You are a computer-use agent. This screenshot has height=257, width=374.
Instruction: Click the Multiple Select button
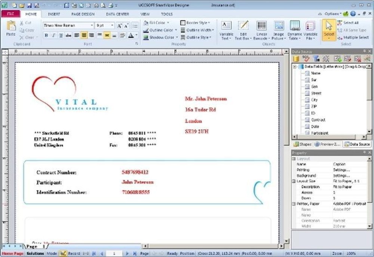pos(353,37)
